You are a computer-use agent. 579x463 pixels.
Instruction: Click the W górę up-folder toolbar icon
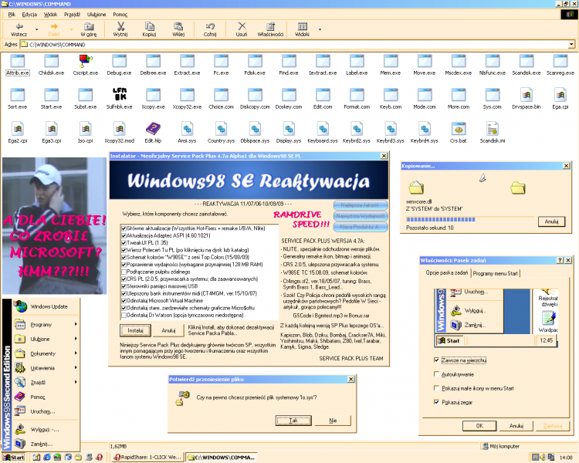[x=89, y=26]
